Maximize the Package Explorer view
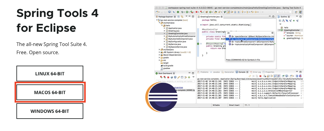Screen dimensions: 324x131 193,16
